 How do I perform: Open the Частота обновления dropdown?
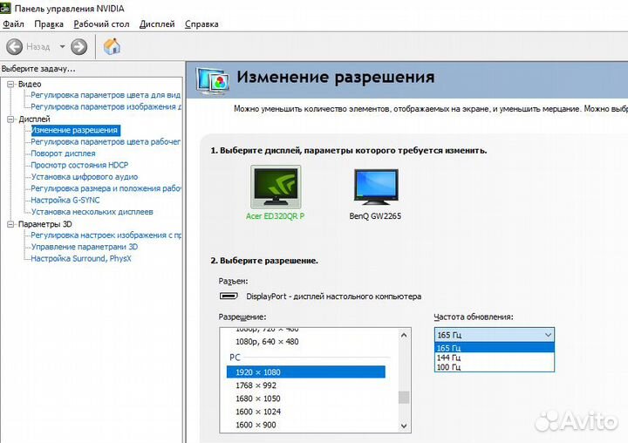pyautogui.click(x=495, y=335)
